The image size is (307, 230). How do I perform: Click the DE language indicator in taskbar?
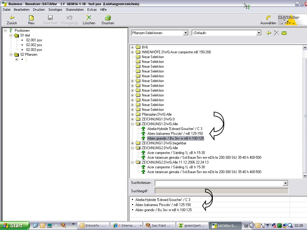click(246, 226)
